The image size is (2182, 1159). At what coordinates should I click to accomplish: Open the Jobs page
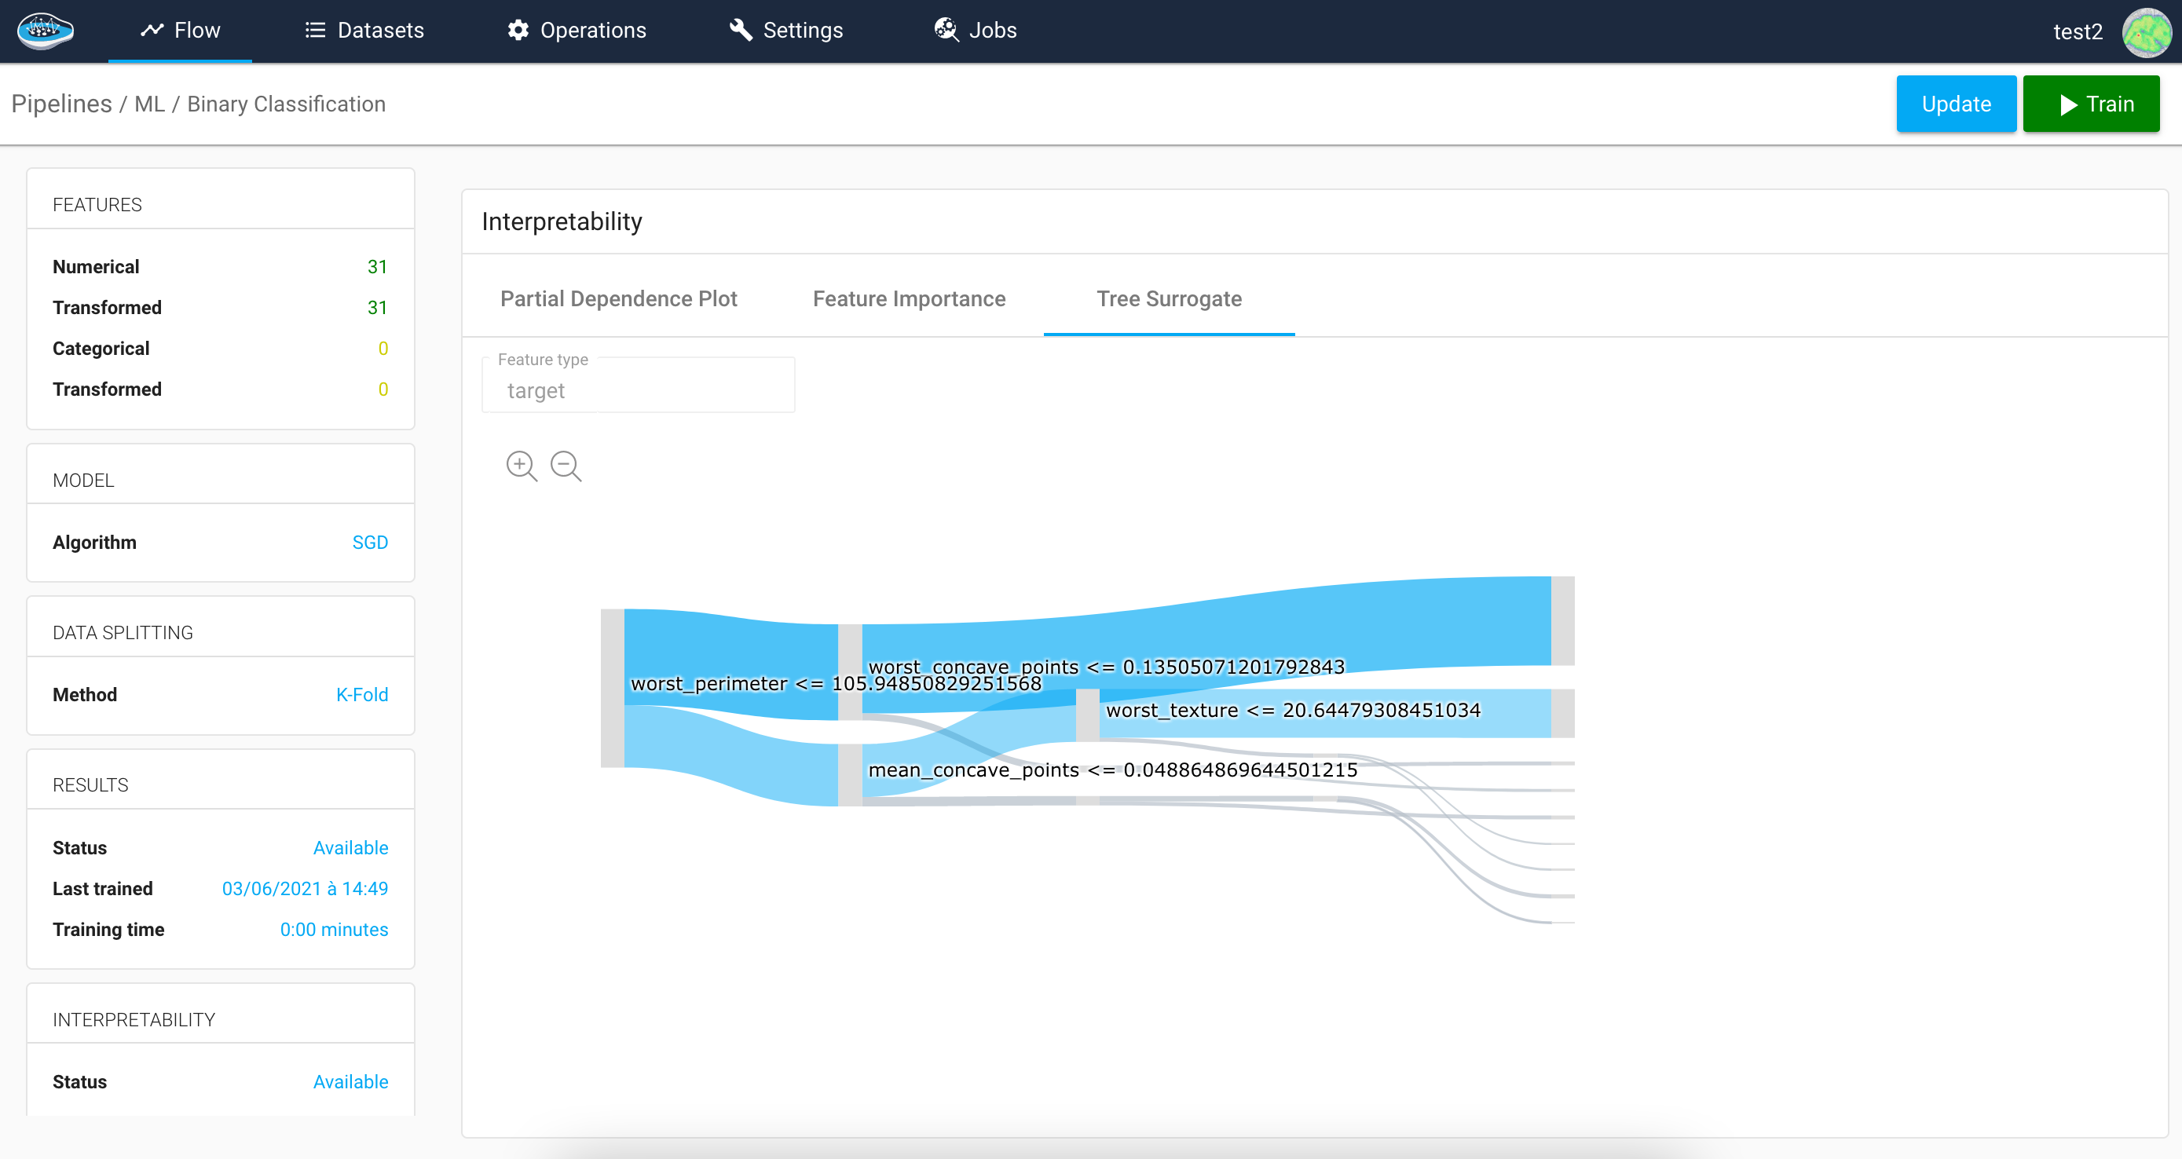pos(975,31)
